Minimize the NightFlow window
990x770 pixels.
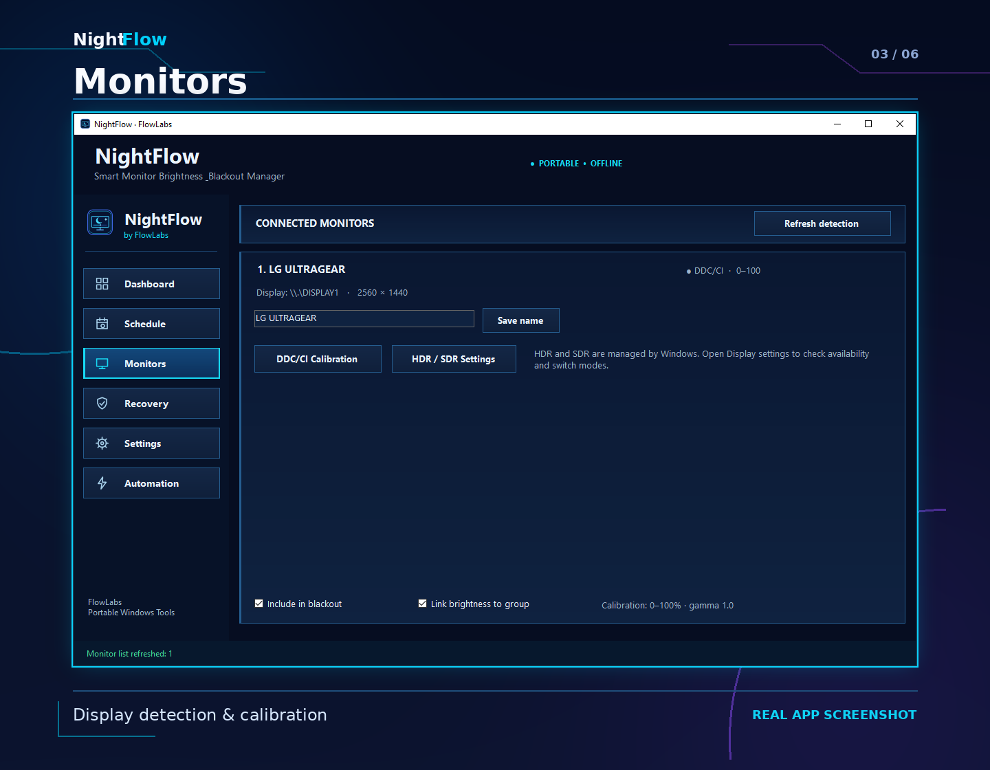click(837, 124)
